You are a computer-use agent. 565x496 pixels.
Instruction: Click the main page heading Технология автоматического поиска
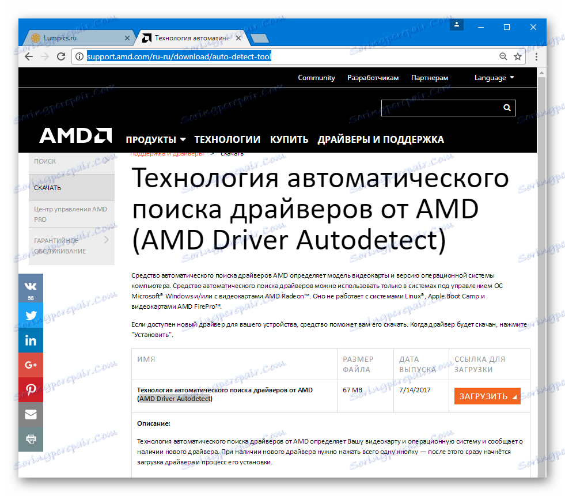320,210
